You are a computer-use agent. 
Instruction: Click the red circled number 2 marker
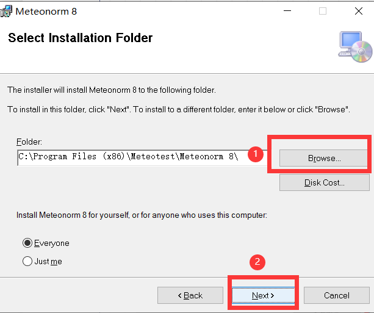click(257, 262)
